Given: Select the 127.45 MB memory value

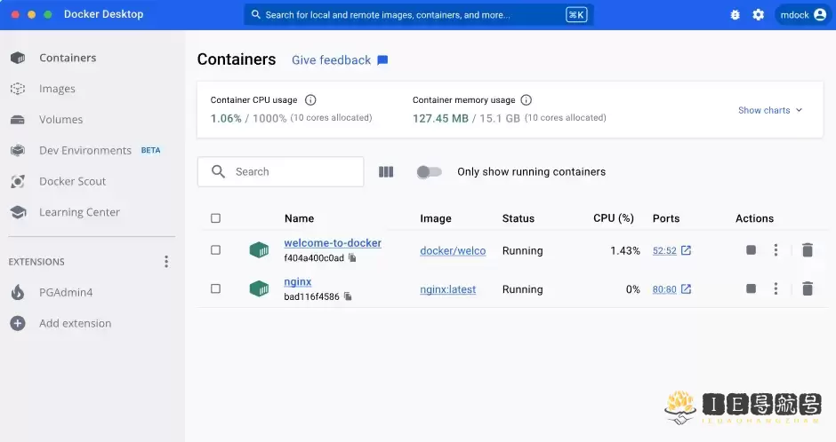Looking at the screenshot, I should pyautogui.click(x=440, y=119).
